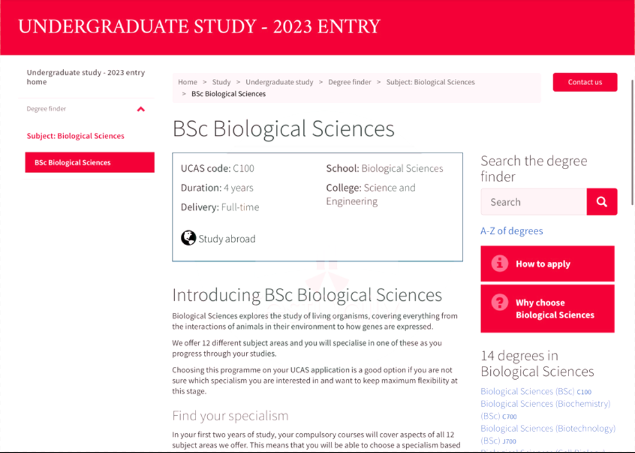Viewport: 635px width, 453px height.
Task: Open Biological Sciences (Biochemistry) degree link
Action: click(x=545, y=410)
